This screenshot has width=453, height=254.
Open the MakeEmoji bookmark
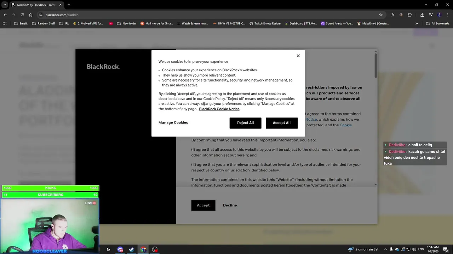click(x=373, y=24)
